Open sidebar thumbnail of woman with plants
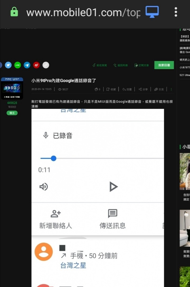Viewport: 190px width, 287px height. (x=185, y=171)
